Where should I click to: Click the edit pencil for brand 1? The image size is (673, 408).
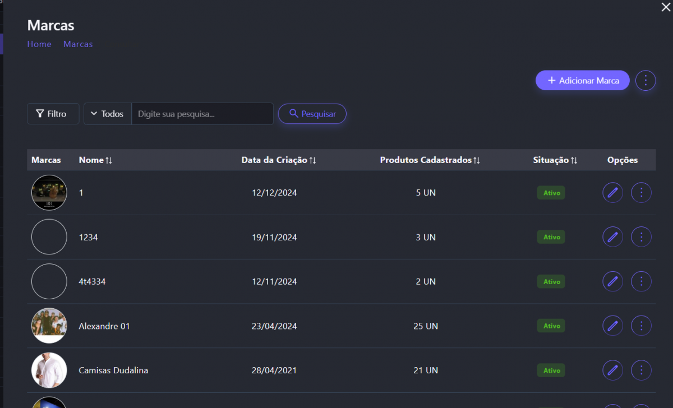pyautogui.click(x=612, y=193)
